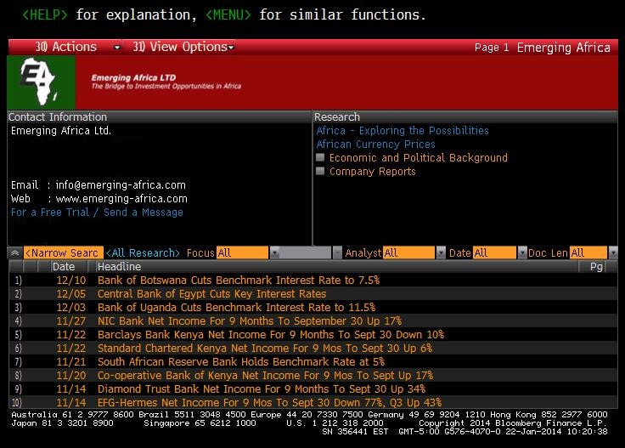Click the Narrow Search button
625x448 pixels.
(63, 253)
